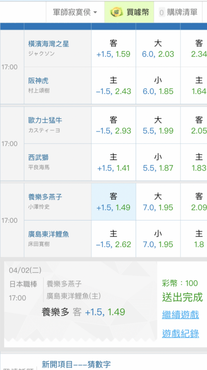Image resolution: width=207 pixels, height=370 pixels.
Task: Deselect highlighted 養樂多燕子 客 +1.5, 1.49
Action: tap(113, 202)
